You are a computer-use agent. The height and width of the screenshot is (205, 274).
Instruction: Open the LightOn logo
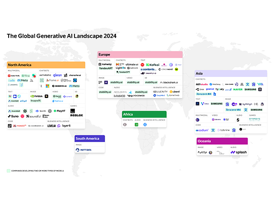pyautogui.click(x=121, y=68)
